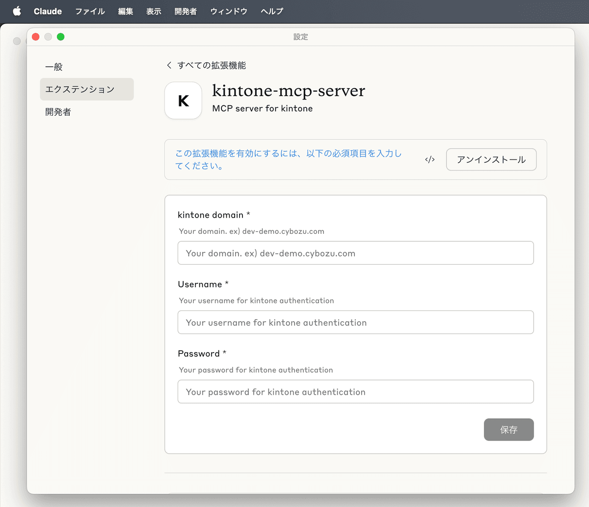Click the 保存 button
The image size is (589, 507).
click(509, 430)
